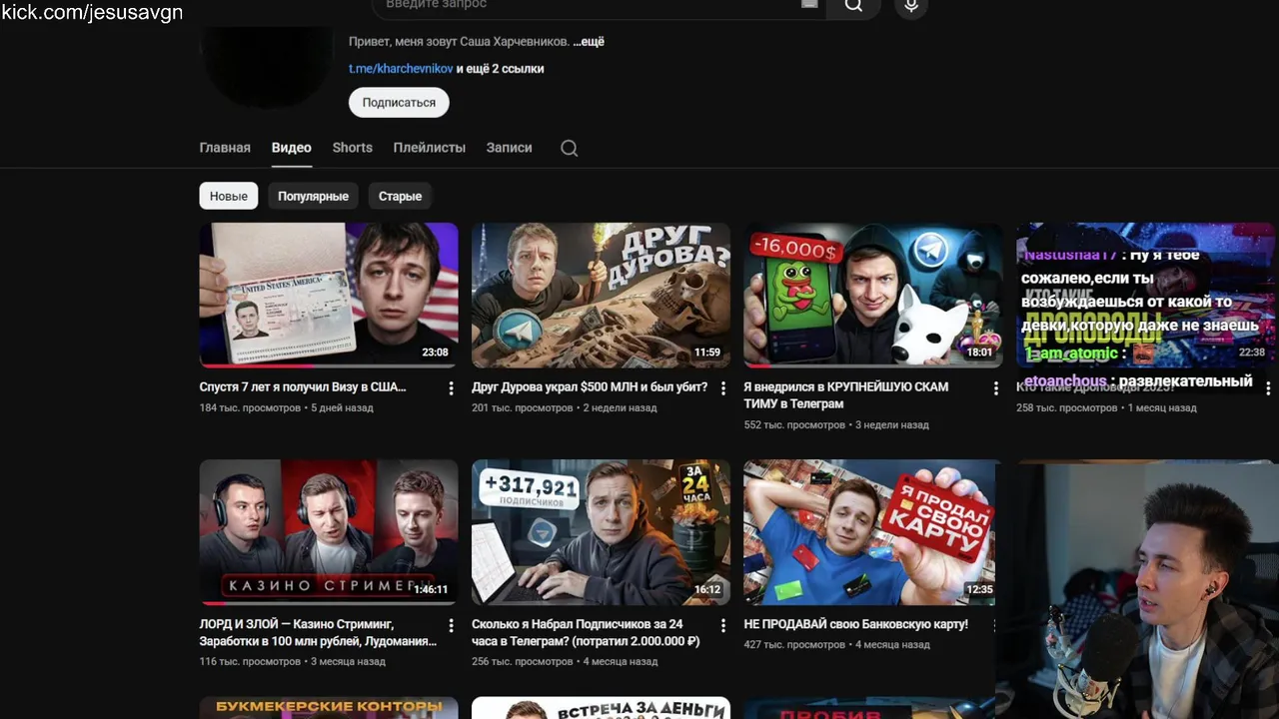Viewport: 1279px width, 719px height.
Task: Select the Старые sort chip
Action: click(x=400, y=196)
